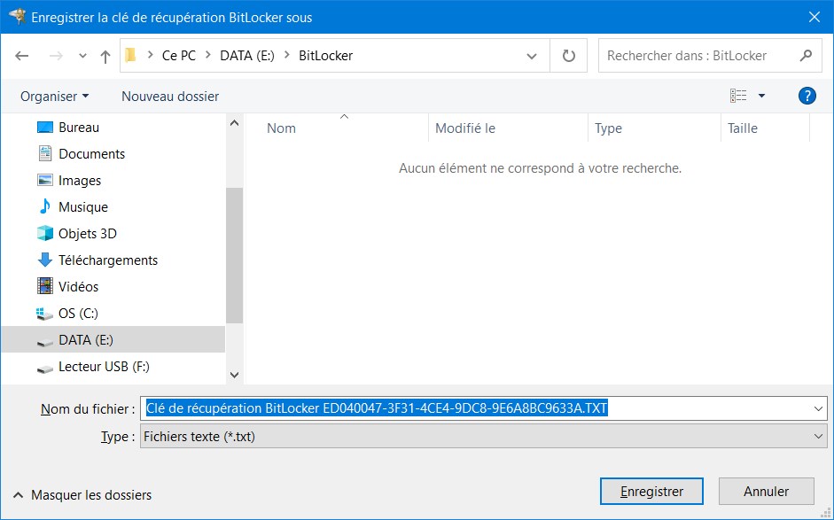834x520 pixels.
Task: Click the Lecteur USB drive icon
Action: coord(45,369)
